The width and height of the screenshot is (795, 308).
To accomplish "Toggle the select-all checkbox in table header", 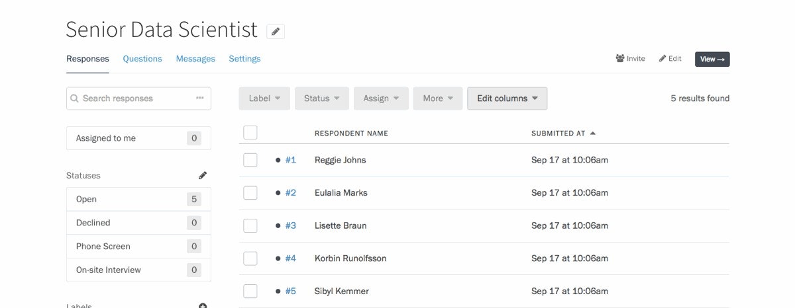I will pos(250,133).
